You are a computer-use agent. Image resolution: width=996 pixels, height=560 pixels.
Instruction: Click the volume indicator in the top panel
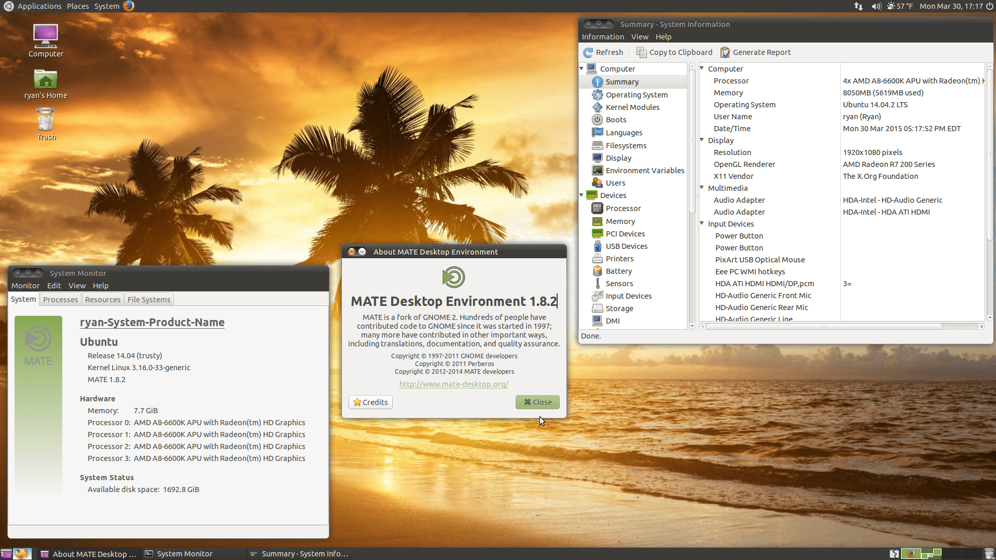(876, 6)
